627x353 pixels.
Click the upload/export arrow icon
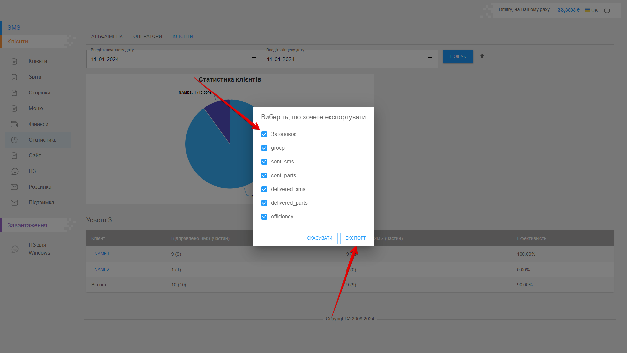tap(482, 57)
